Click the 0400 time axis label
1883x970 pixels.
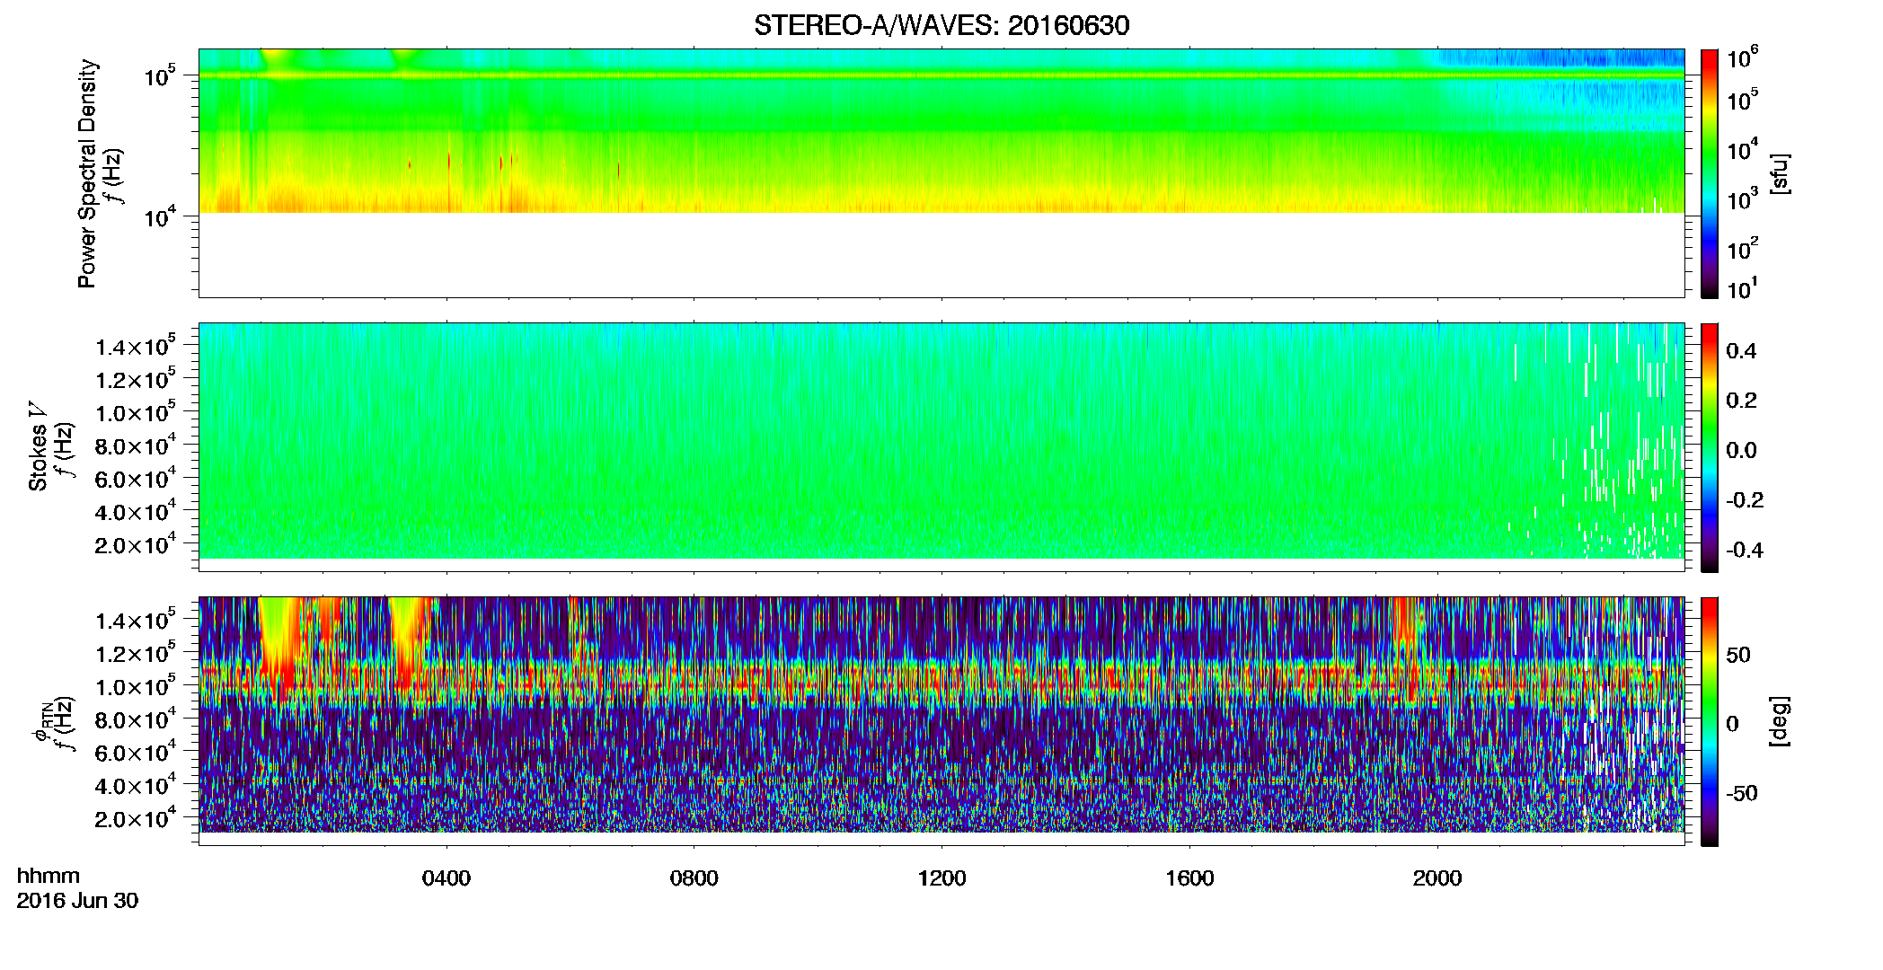[446, 878]
